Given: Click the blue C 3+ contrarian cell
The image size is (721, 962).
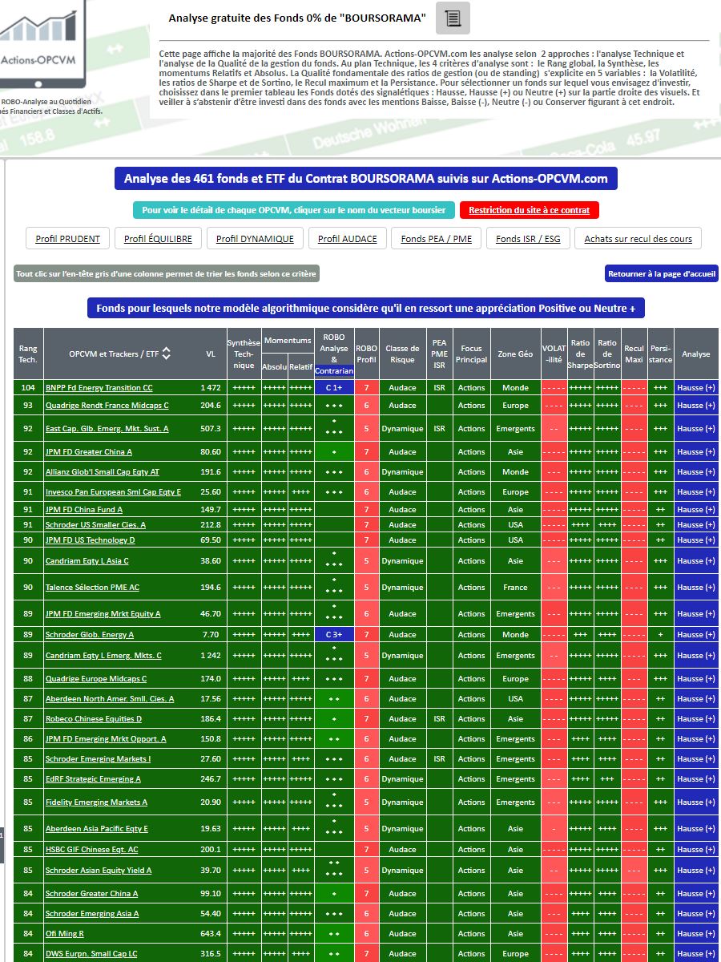Looking at the screenshot, I should (334, 635).
